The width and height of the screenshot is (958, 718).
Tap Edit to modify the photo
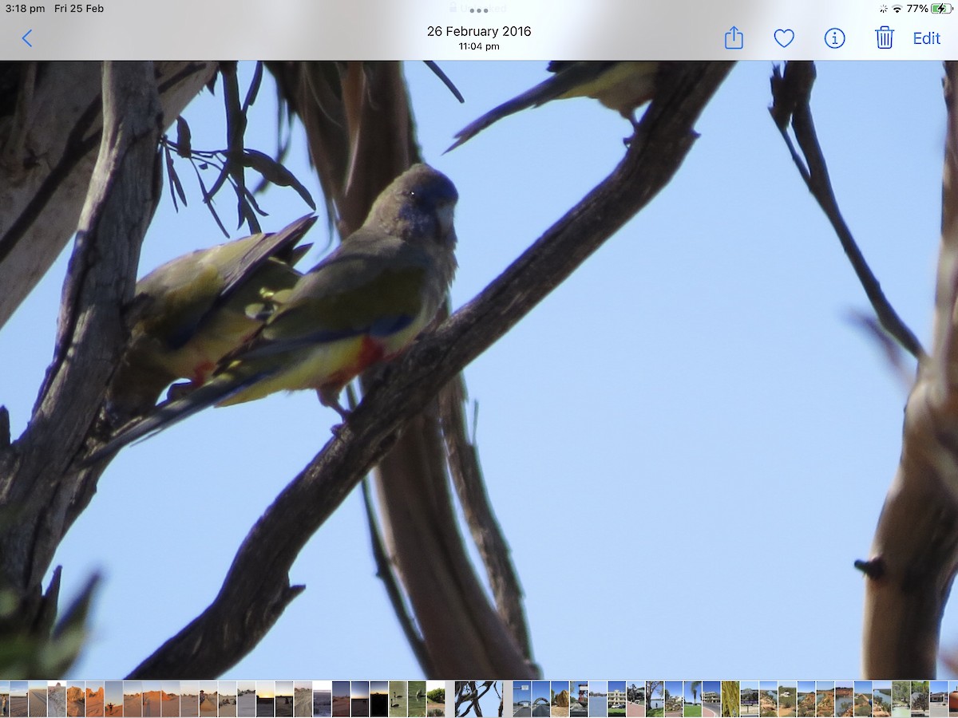pyautogui.click(x=926, y=38)
